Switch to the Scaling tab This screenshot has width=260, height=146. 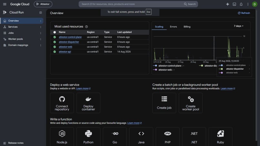pos(159,27)
